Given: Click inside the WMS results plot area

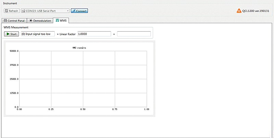Looking at the screenshot, I should (83, 79).
